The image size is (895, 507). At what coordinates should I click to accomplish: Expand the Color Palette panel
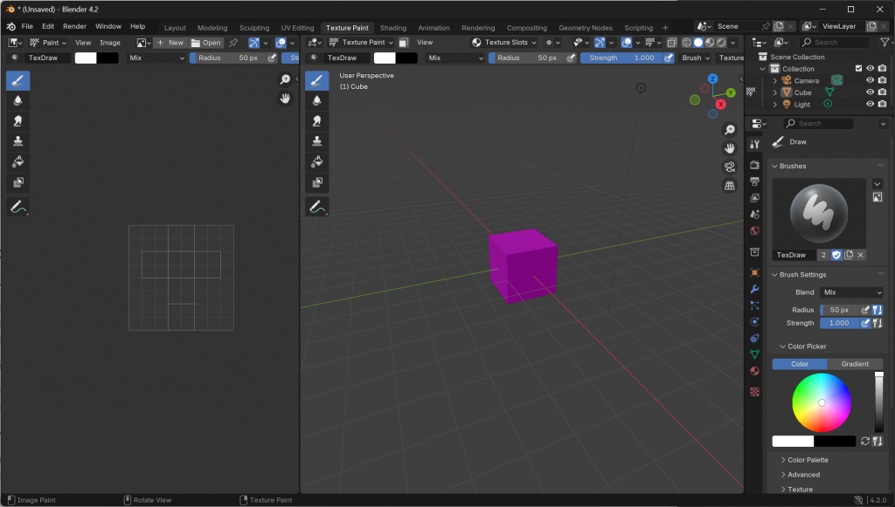pos(783,460)
